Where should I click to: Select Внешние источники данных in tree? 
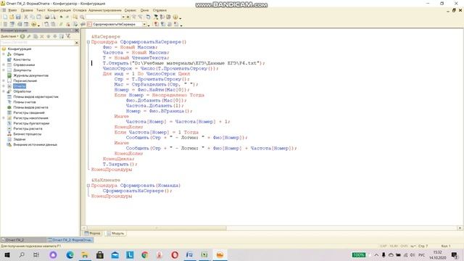click(x=36, y=145)
